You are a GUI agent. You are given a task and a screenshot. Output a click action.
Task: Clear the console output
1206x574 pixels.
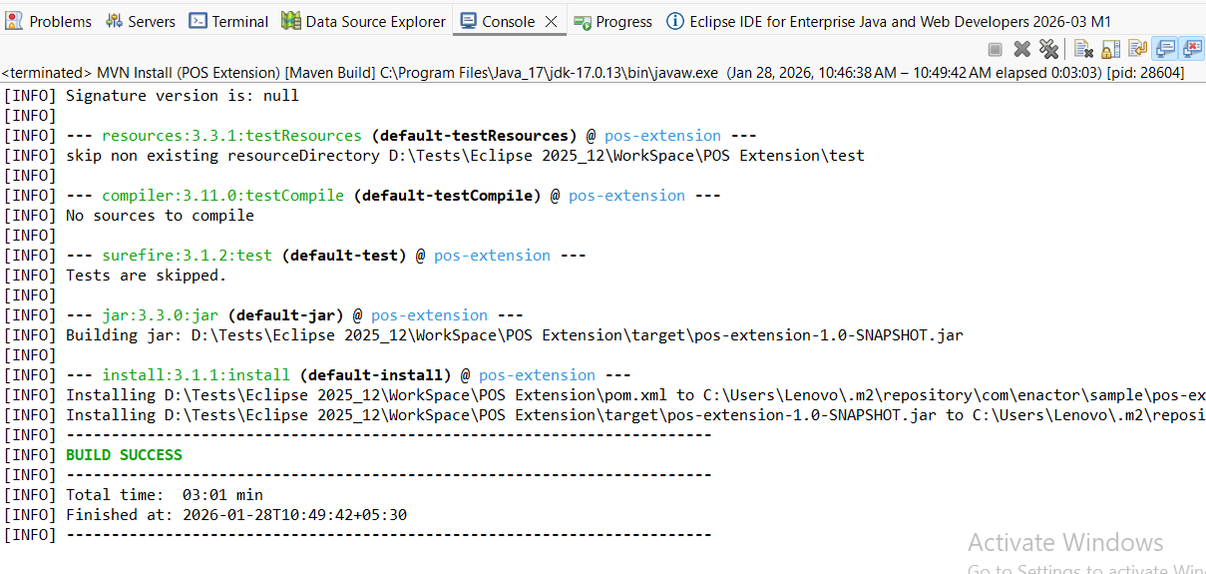tap(1083, 49)
